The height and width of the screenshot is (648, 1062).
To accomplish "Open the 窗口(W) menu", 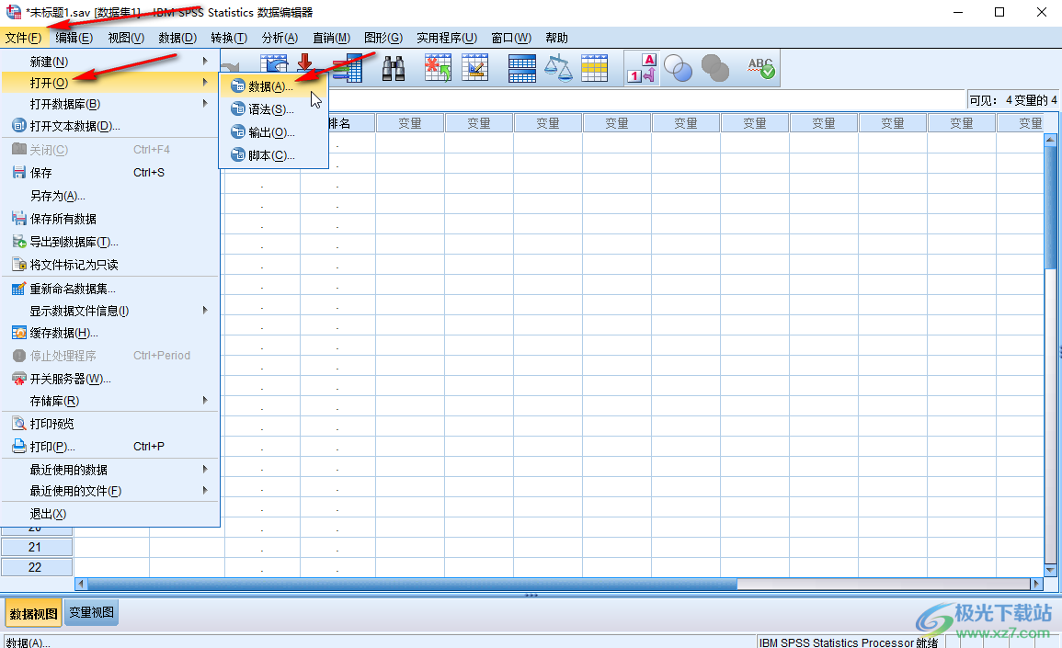I will click(511, 38).
